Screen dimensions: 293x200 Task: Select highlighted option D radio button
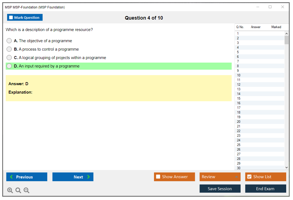[x=9, y=66]
